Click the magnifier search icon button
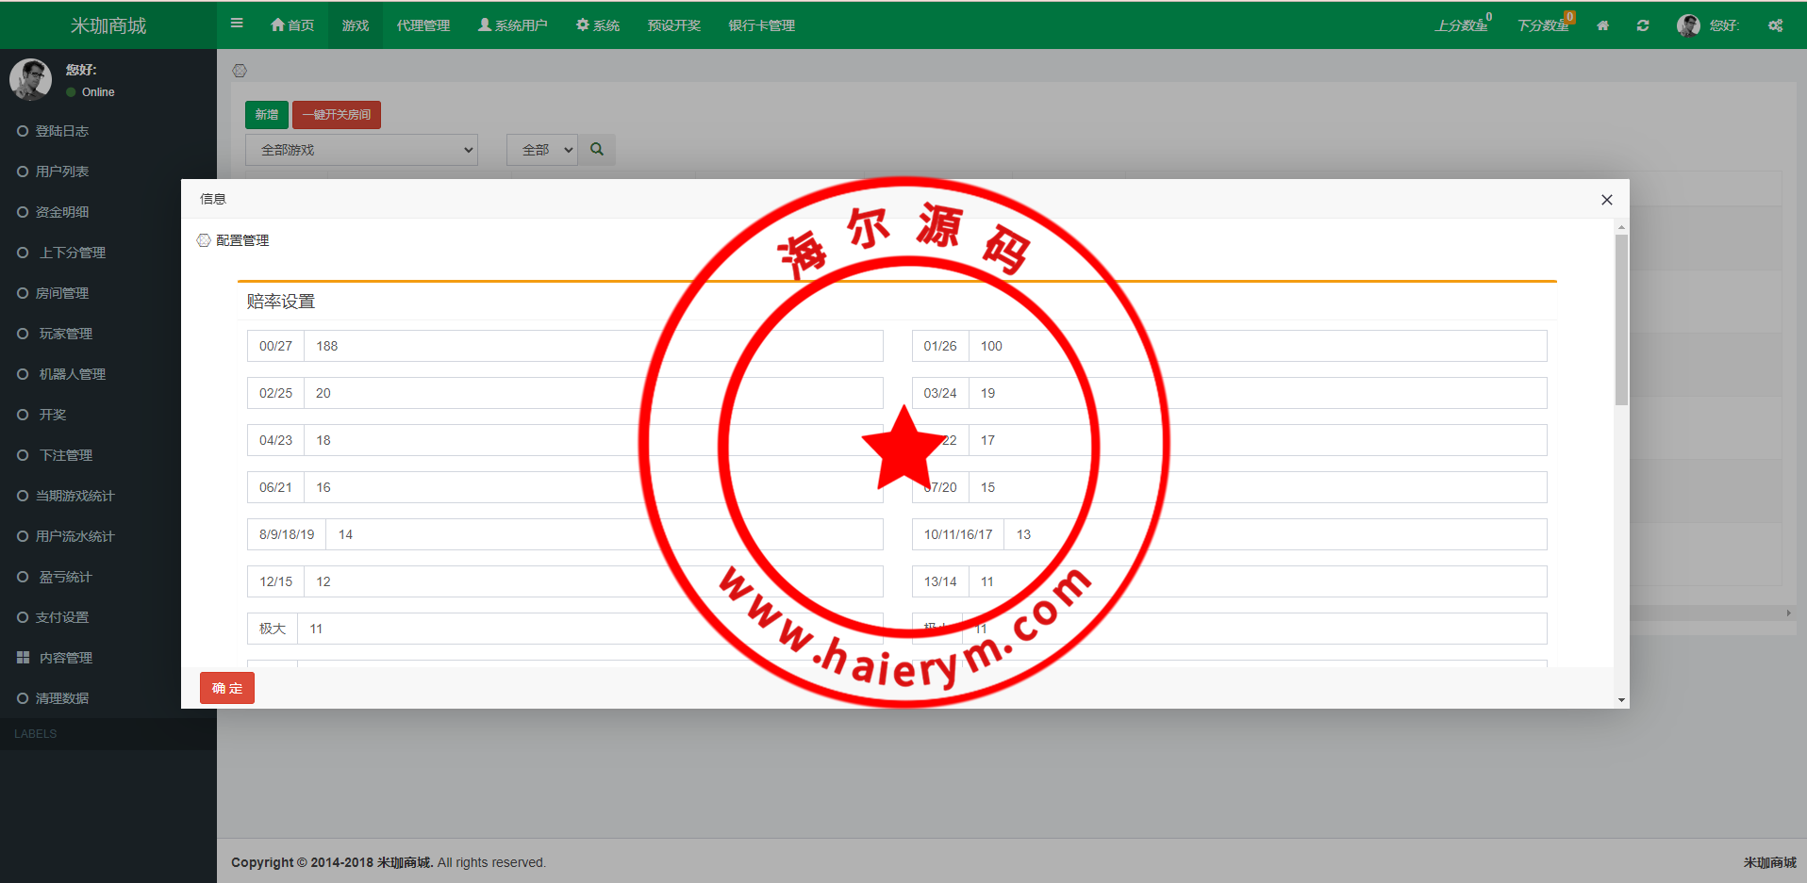 click(x=597, y=150)
